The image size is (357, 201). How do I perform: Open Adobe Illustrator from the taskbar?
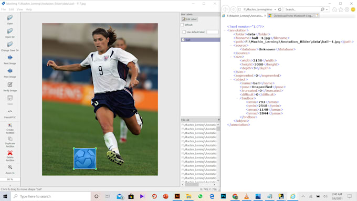pos(177,196)
